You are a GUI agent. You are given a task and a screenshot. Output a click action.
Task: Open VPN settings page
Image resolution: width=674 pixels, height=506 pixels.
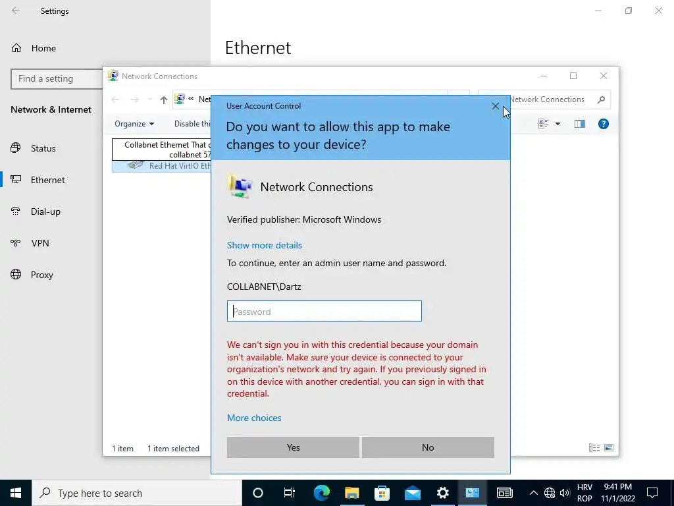point(40,243)
